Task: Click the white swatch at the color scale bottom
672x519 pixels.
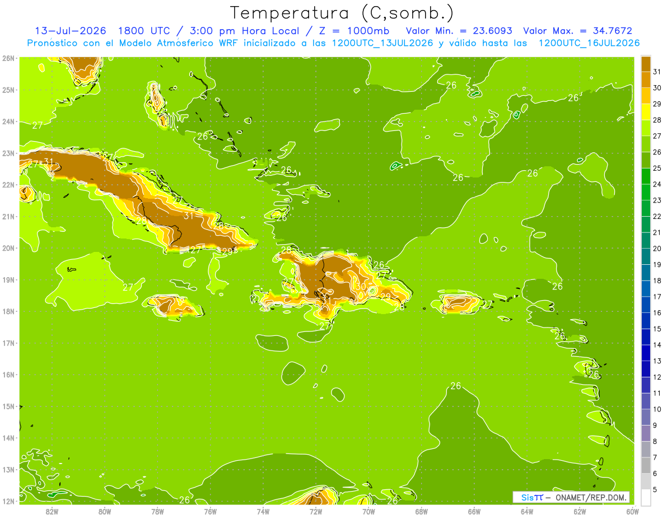Action: [x=646, y=497]
